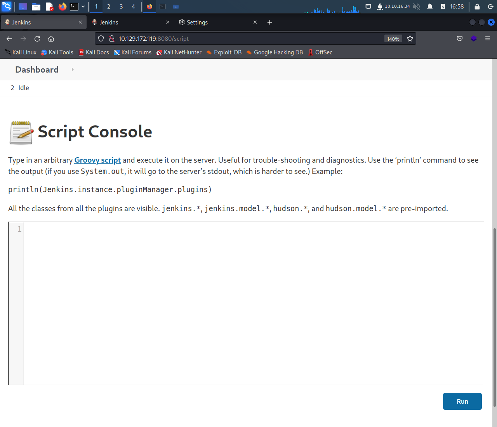
Task: Select the terminal window in the taskbar
Action: [163, 7]
